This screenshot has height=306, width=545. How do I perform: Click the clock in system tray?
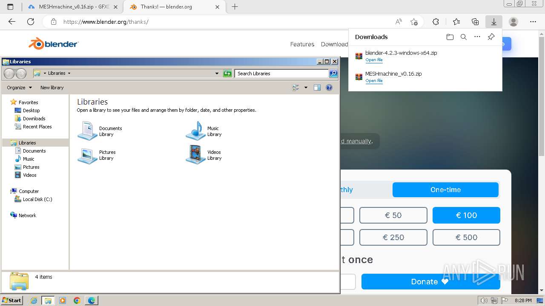click(x=523, y=300)
